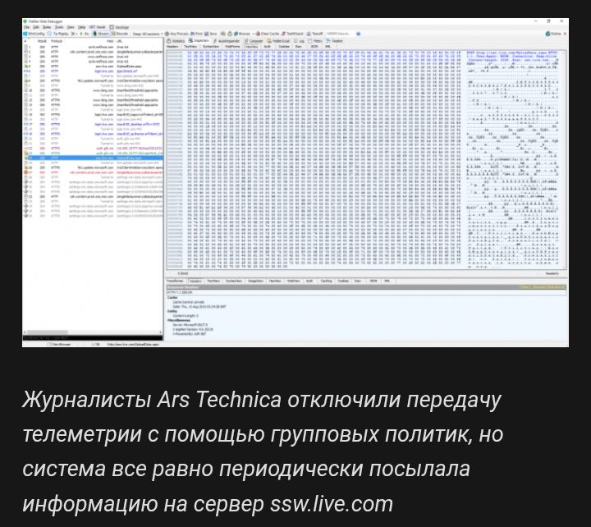Click the Find toolbar button
This screenshot has width=591, height=527.
[197, 34]
